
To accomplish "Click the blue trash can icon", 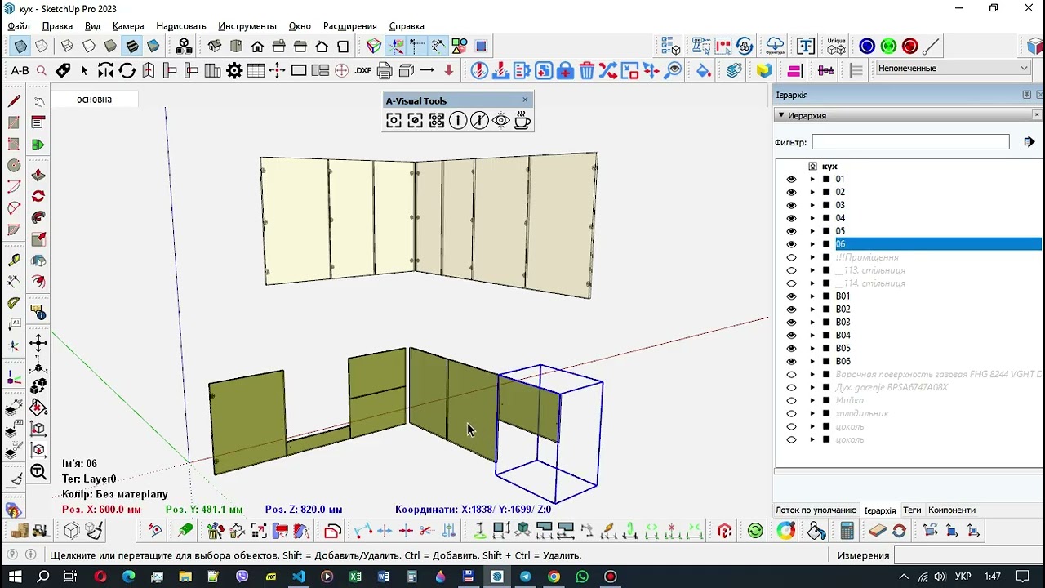I will click(586, 70).
